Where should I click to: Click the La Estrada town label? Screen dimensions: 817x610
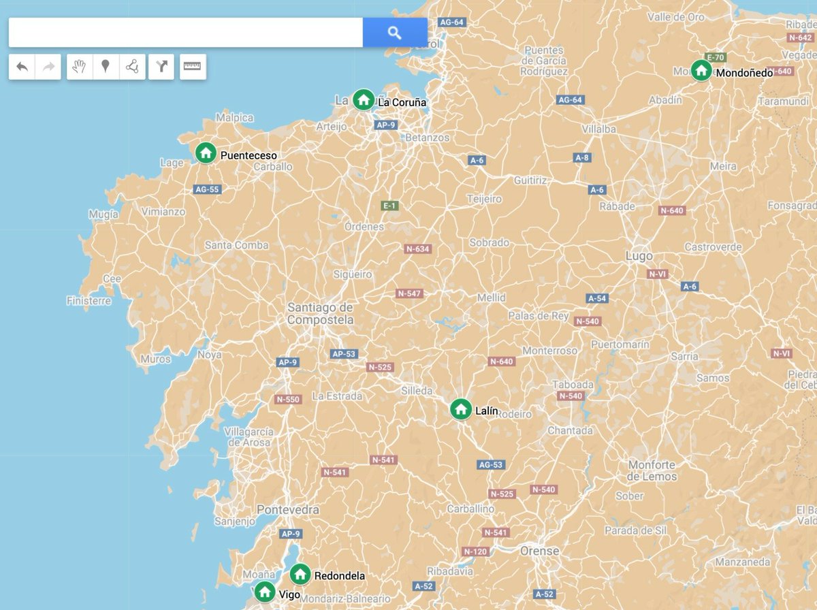pyautogui.click(x=337, y=396)
